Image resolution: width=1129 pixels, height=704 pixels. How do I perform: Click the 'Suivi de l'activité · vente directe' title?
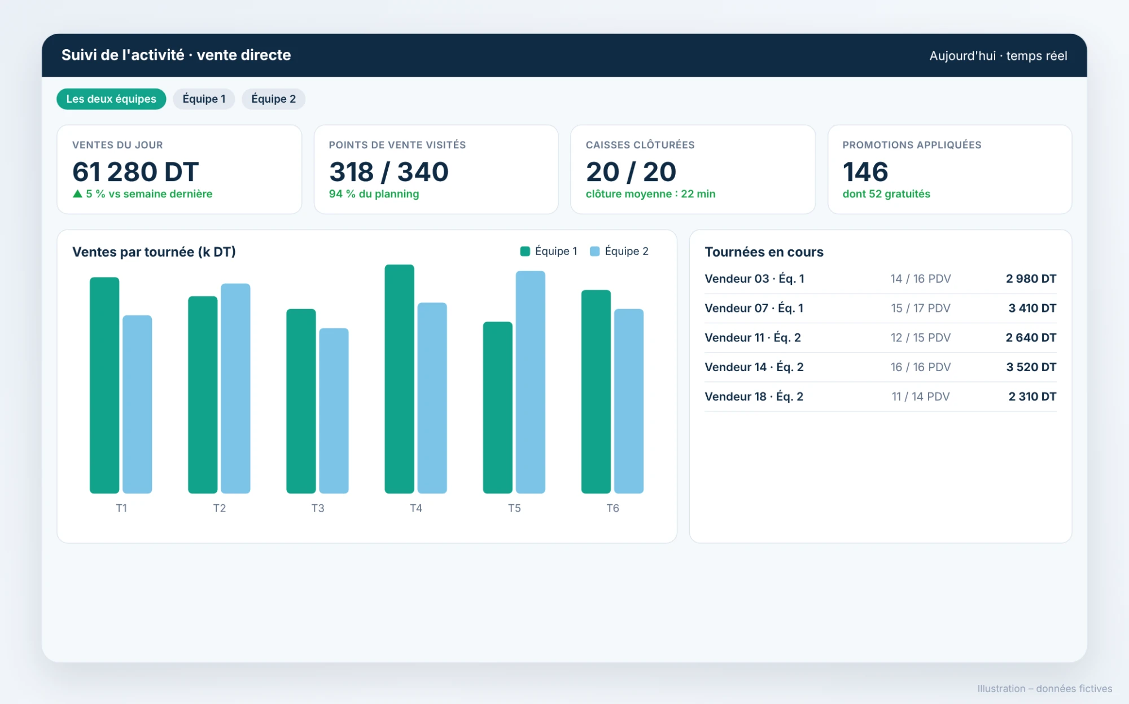coord(176,55)
